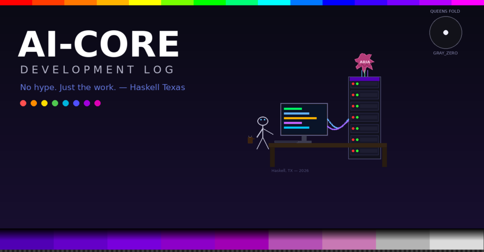Click the bottom server unit's red LED
484x252 pixels.
(353, 151)
